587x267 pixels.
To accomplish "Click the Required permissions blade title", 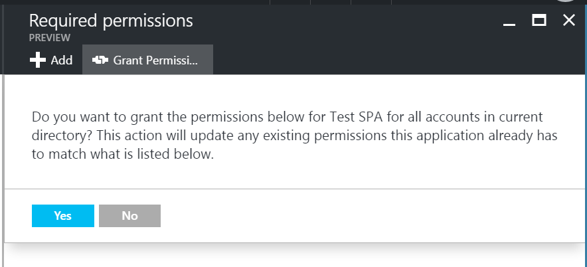I will tap(111, 20).
